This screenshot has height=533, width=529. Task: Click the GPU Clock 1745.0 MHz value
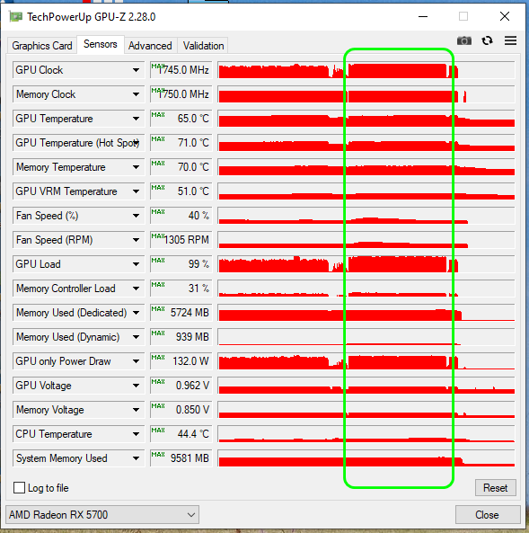click(181, 70)
